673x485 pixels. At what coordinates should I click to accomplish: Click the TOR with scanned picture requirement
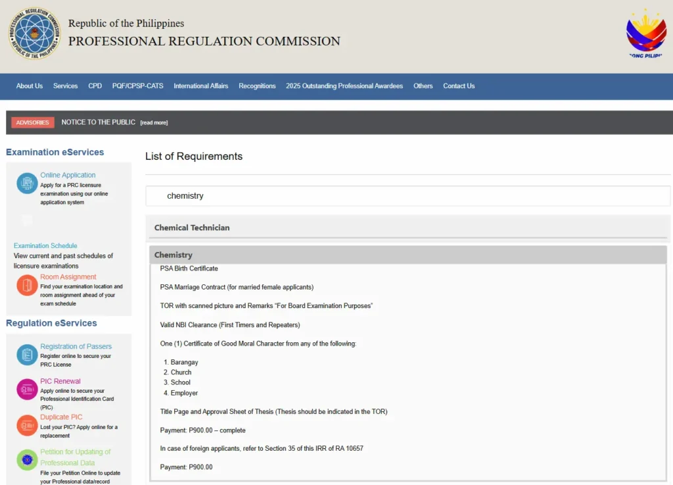tap(267, 306)
